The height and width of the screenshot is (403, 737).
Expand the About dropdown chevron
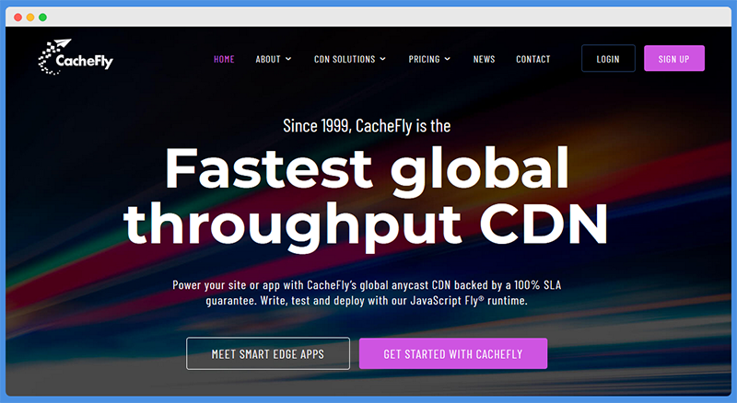tap(288, 59)
